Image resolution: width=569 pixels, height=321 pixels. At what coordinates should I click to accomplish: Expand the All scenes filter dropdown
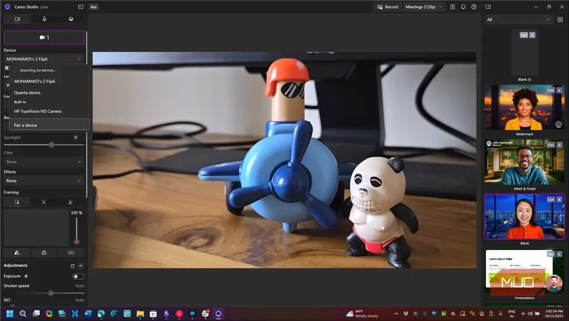tap(518, 19)
